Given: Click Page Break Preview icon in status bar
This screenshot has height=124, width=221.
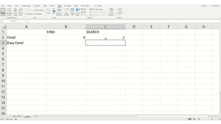Looking at the screenshot, I should [199, 119].
